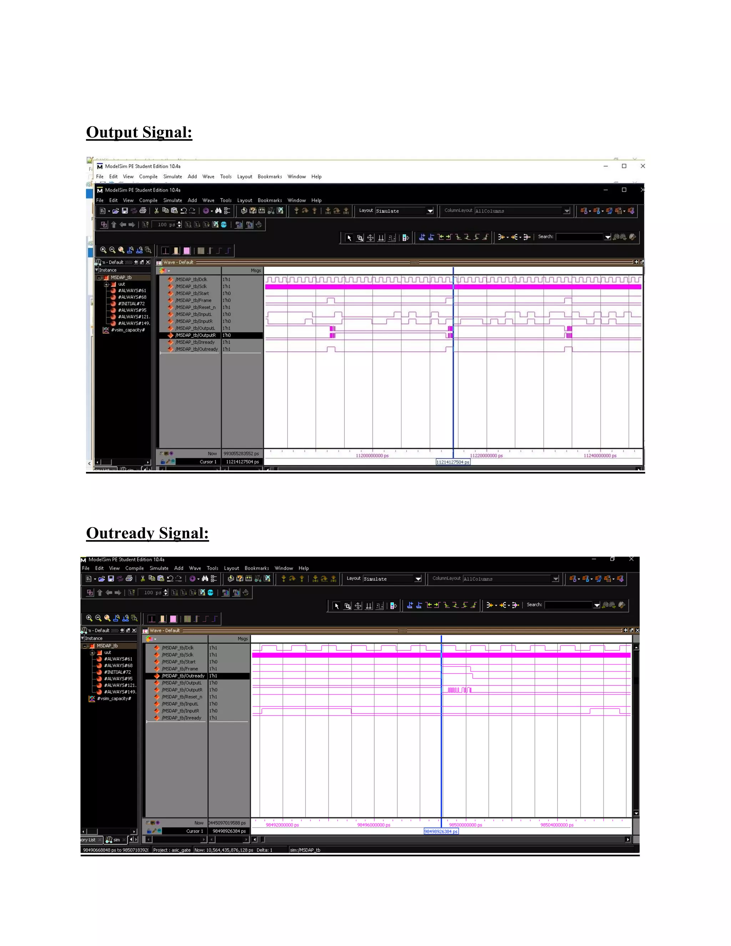Open Tools menu in lower ModelSim screenshot
Screen dimensions: 731x946
[212, 568]
